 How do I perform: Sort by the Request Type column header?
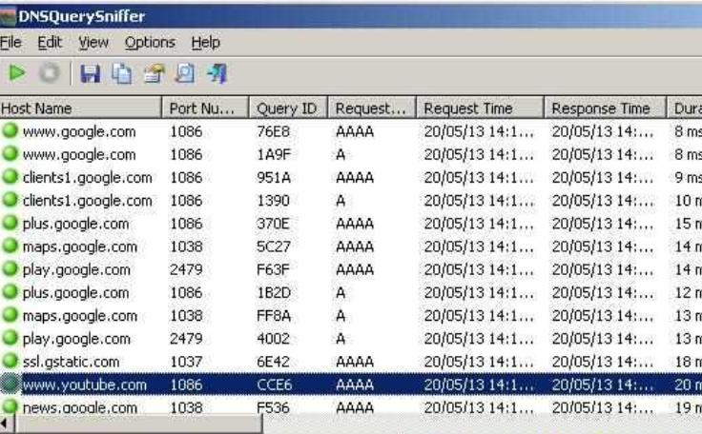tap(372, 108)
